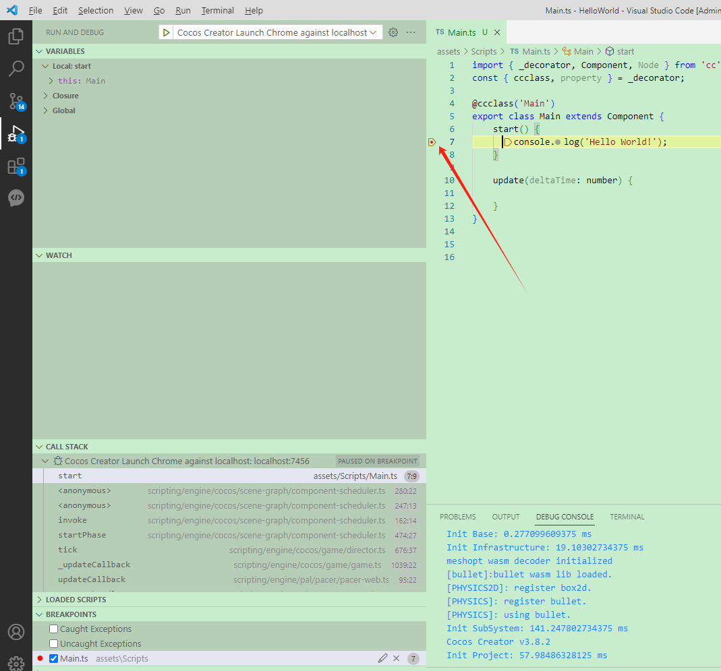The height and width of the screenshot is (671, 721).
Task: Toggle the Uncaught Exceptions checkbox
Action: pos(54,643)
